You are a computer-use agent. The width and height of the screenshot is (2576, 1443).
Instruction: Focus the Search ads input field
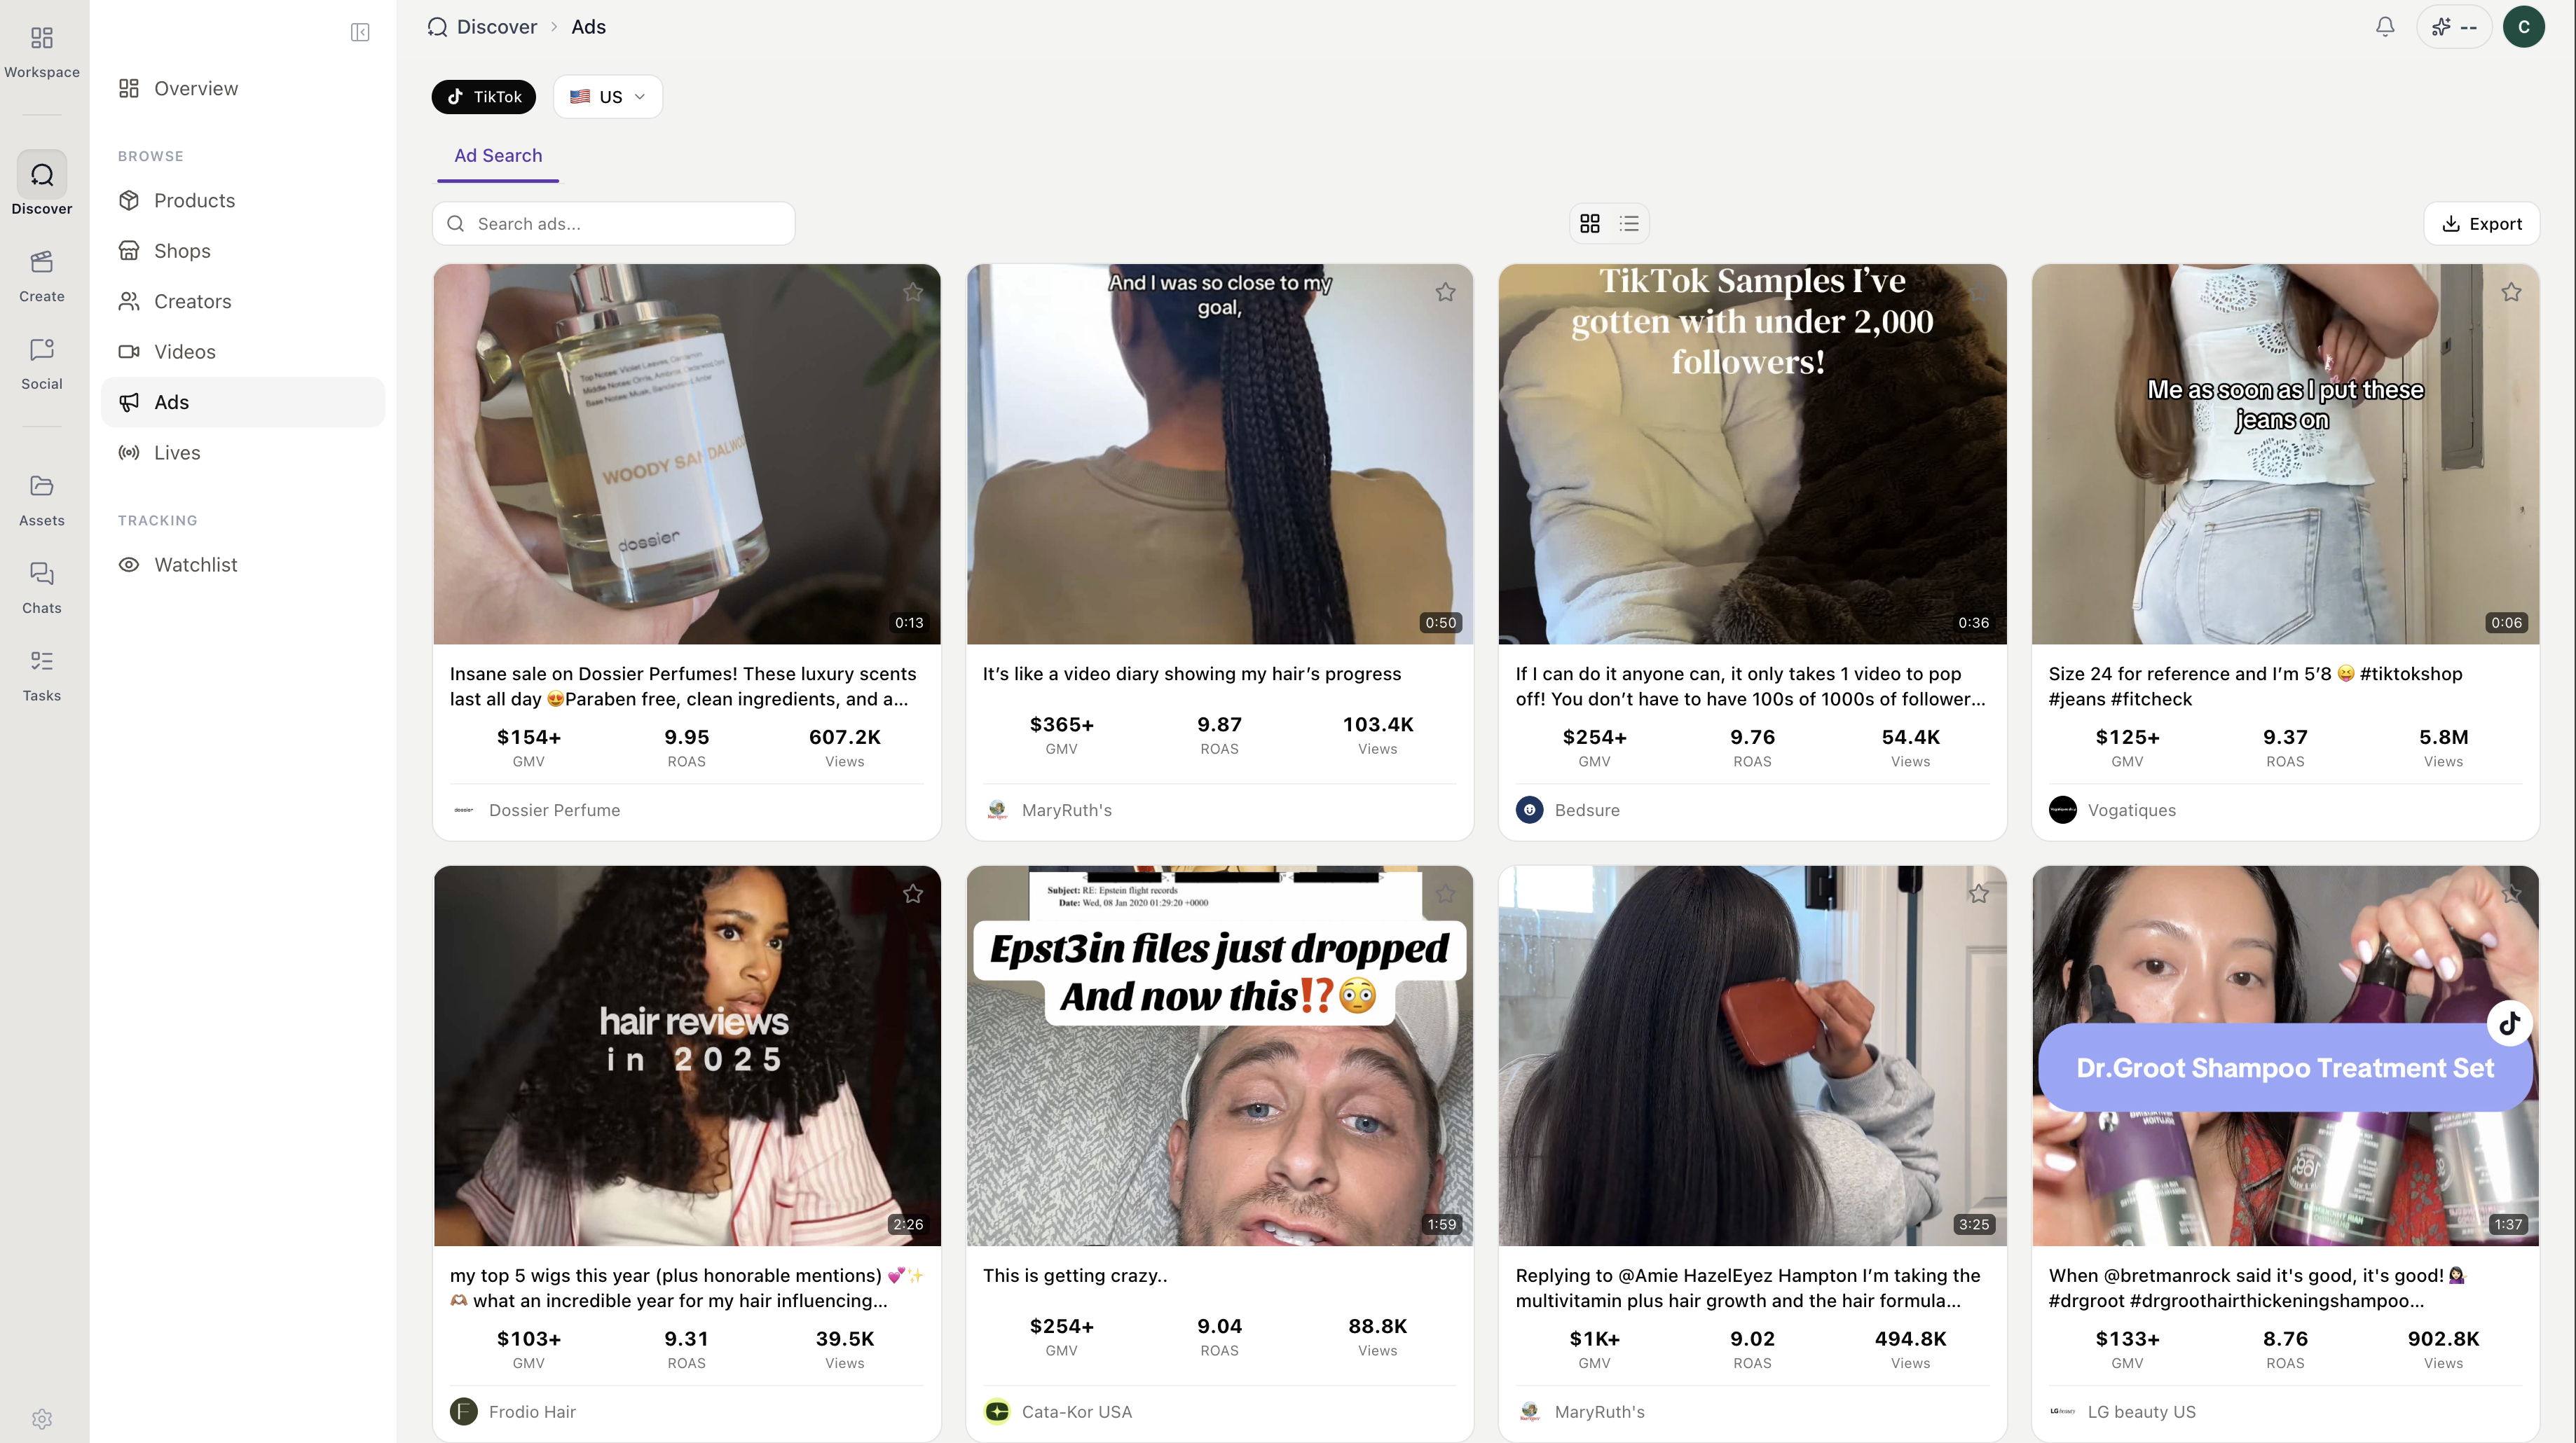614,224
